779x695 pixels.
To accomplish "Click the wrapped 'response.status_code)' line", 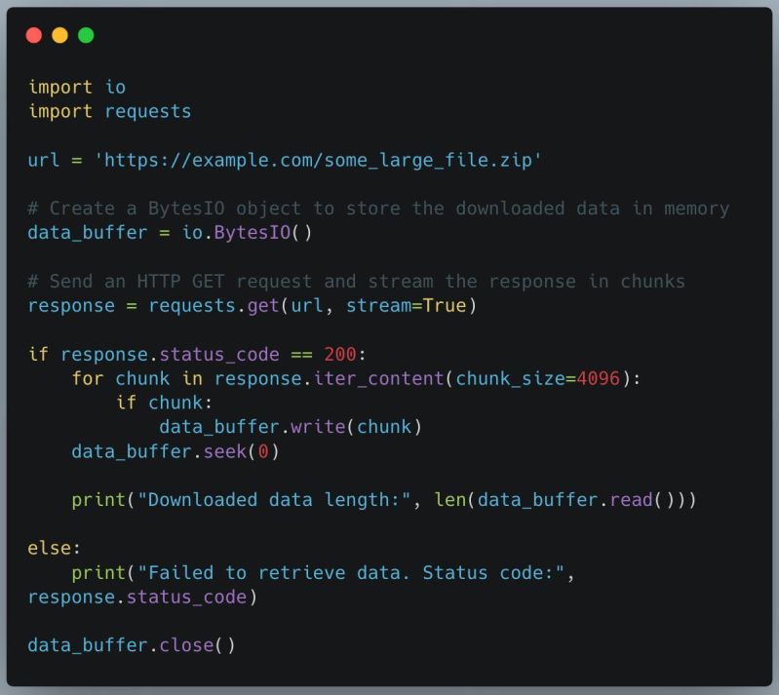I will click(x=142, y=597).
